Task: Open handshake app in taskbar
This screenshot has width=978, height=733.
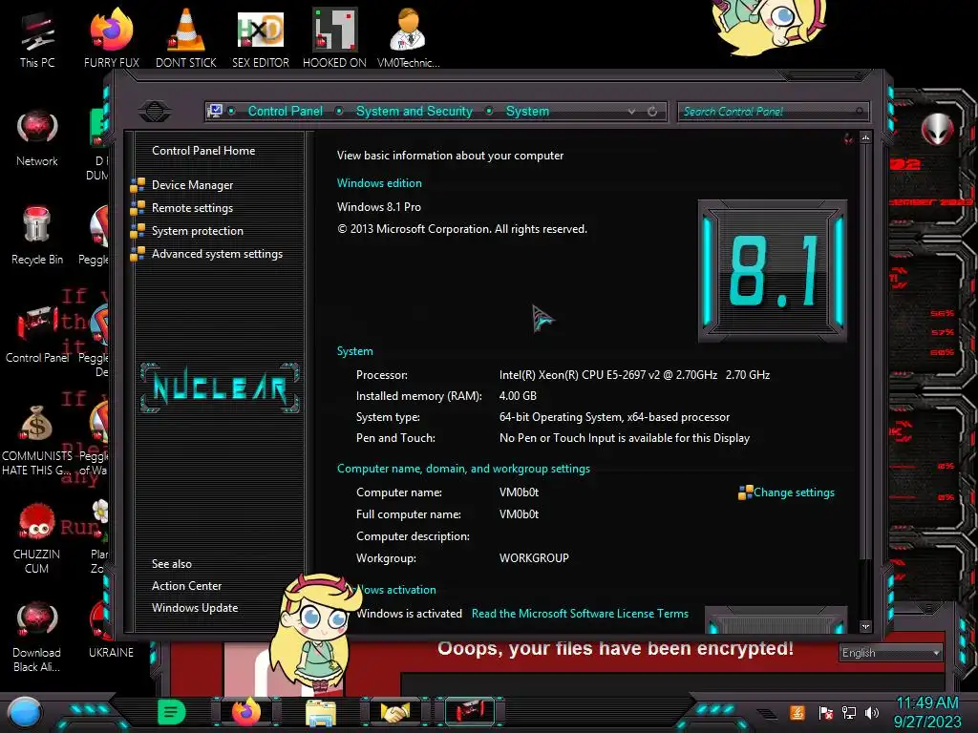Action: (394, 712)
